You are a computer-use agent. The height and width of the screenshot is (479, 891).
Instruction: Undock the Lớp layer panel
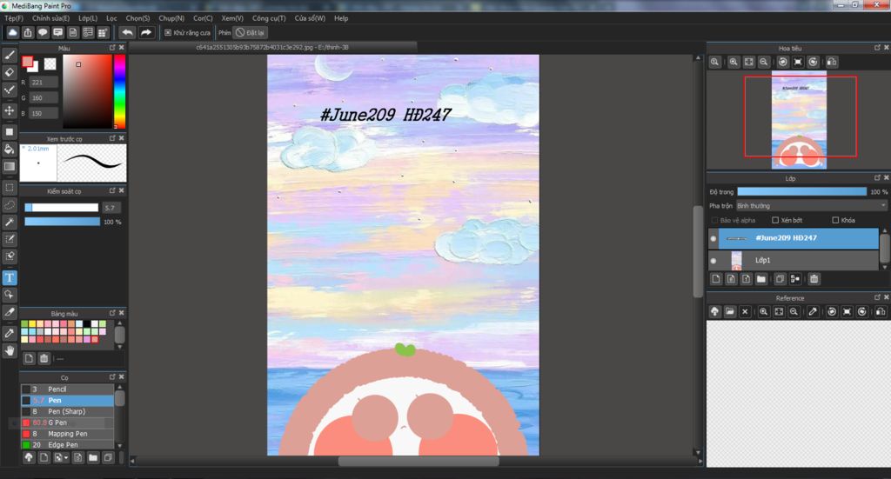877,177
